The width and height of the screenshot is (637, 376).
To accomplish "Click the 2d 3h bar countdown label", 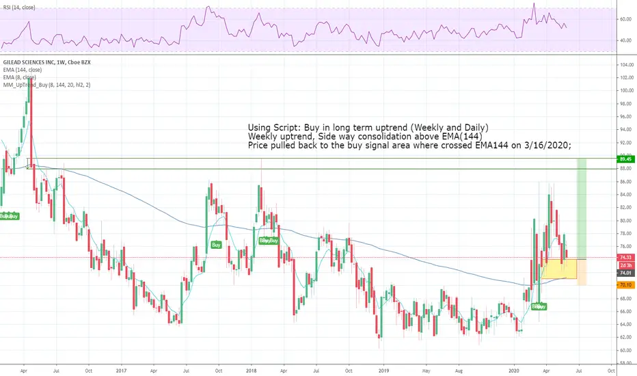I will click(625, 265).
